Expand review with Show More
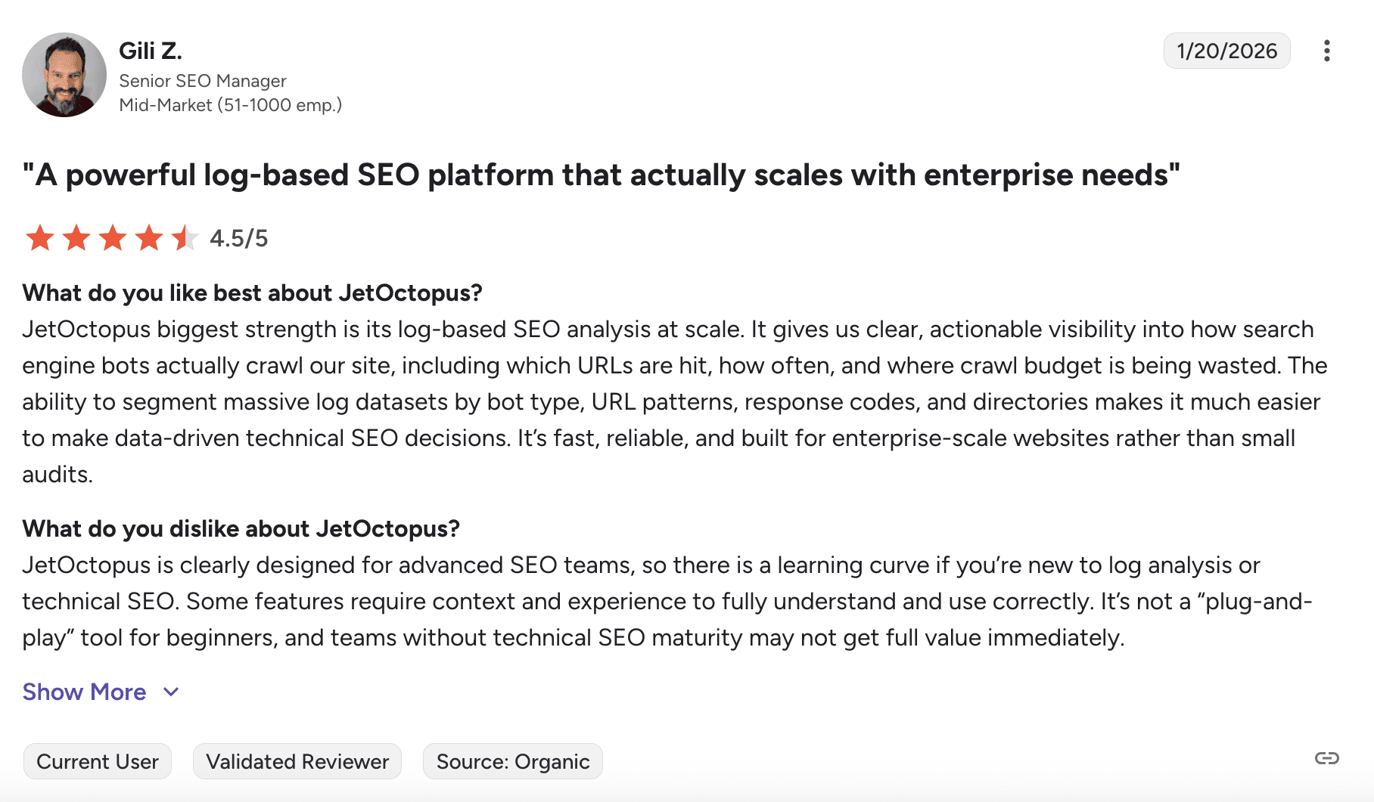This screenshot has height=802, width=1374. point(84,692)
